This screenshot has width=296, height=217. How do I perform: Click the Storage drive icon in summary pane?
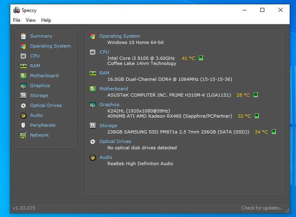pos(92,126)
